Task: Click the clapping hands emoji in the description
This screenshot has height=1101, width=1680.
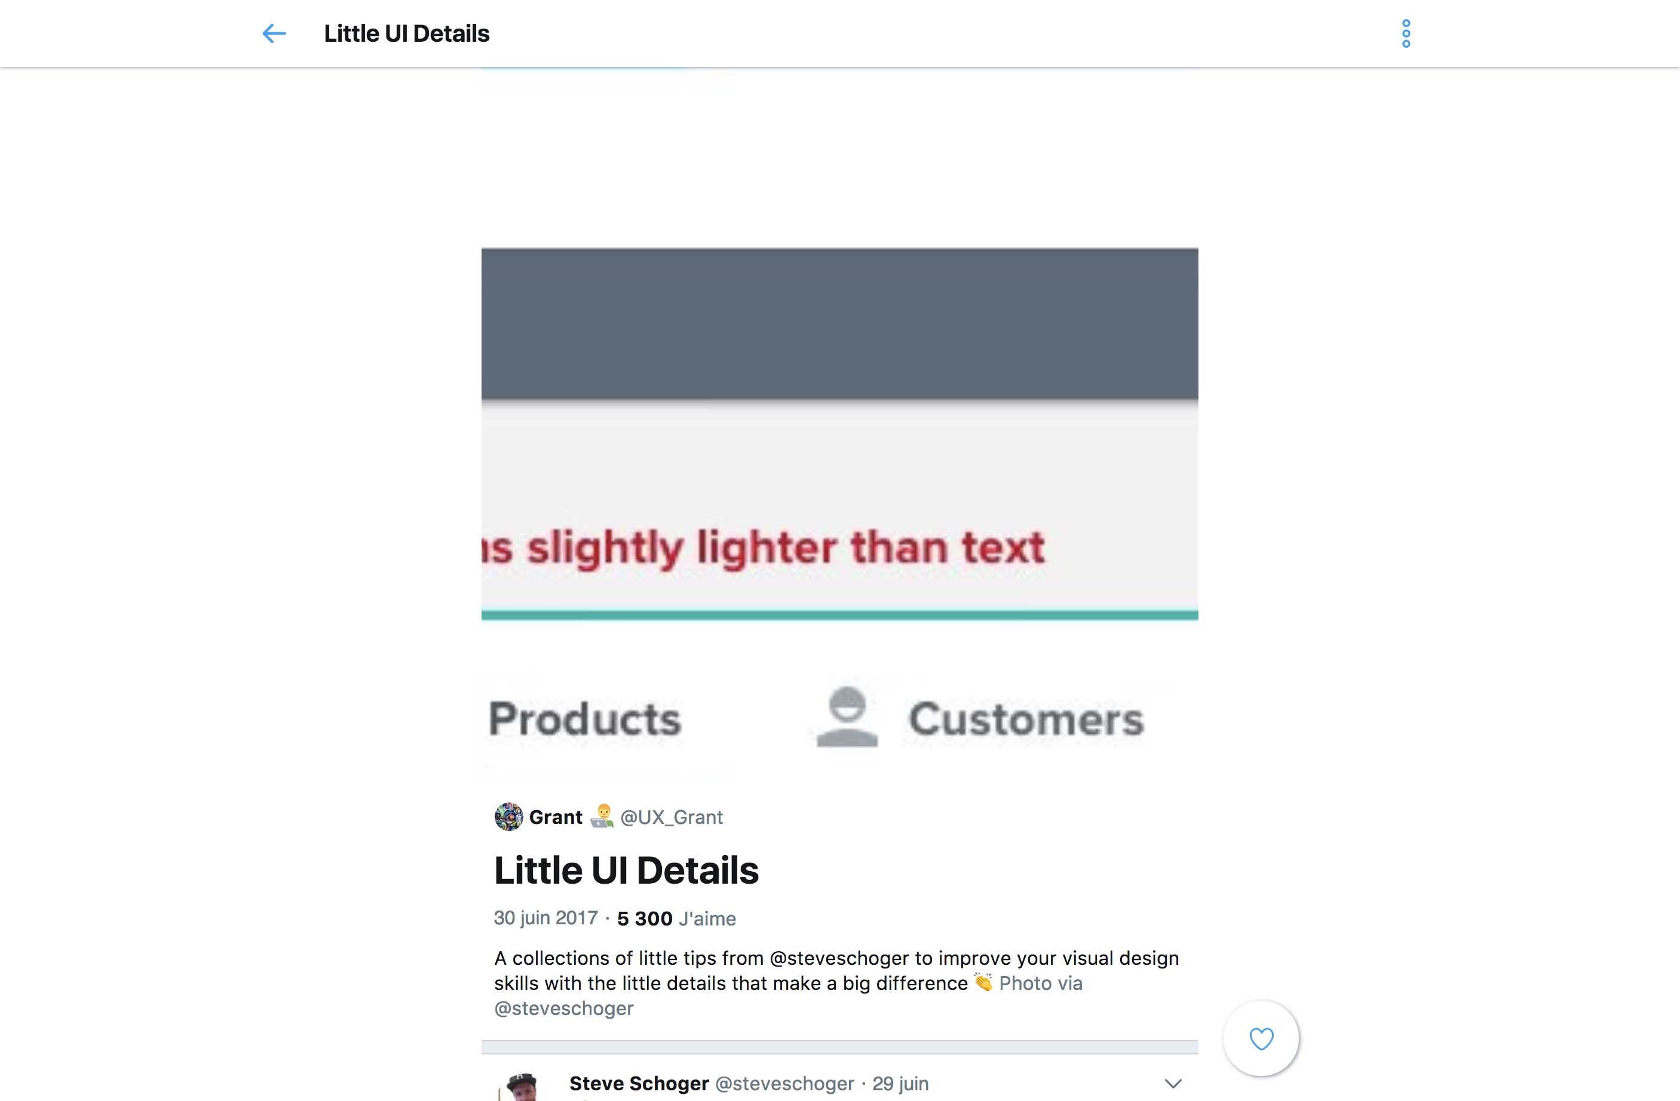Action: [x=983, y=982]
